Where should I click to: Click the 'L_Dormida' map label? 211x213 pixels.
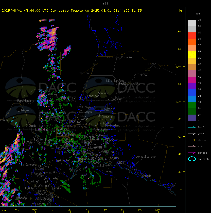(x=144, y=176)
